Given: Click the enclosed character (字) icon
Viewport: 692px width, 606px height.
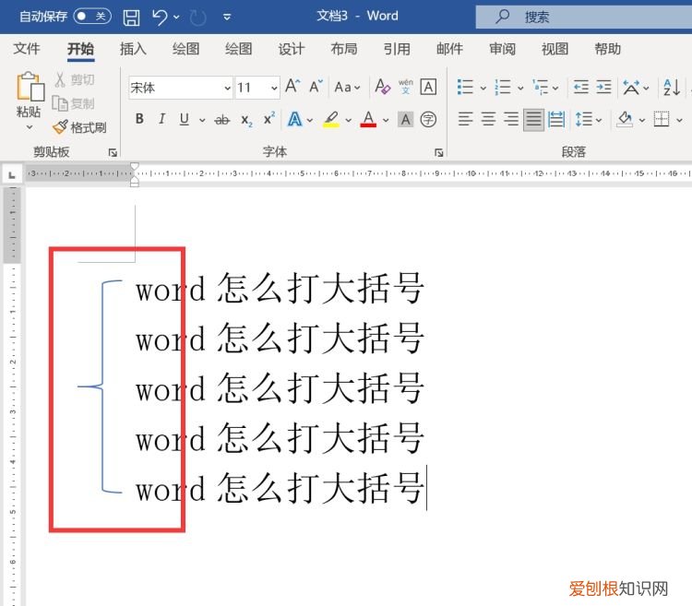Looking at the screenshot, I should pos(428,120).
